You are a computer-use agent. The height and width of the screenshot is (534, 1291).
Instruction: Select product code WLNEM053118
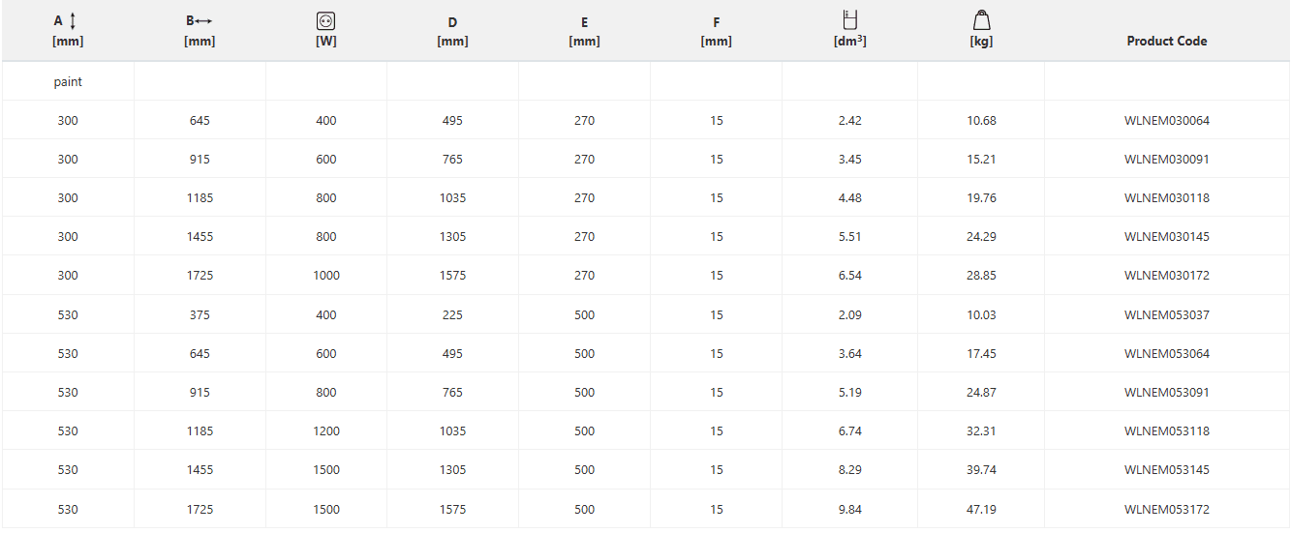click(1166, 431)
